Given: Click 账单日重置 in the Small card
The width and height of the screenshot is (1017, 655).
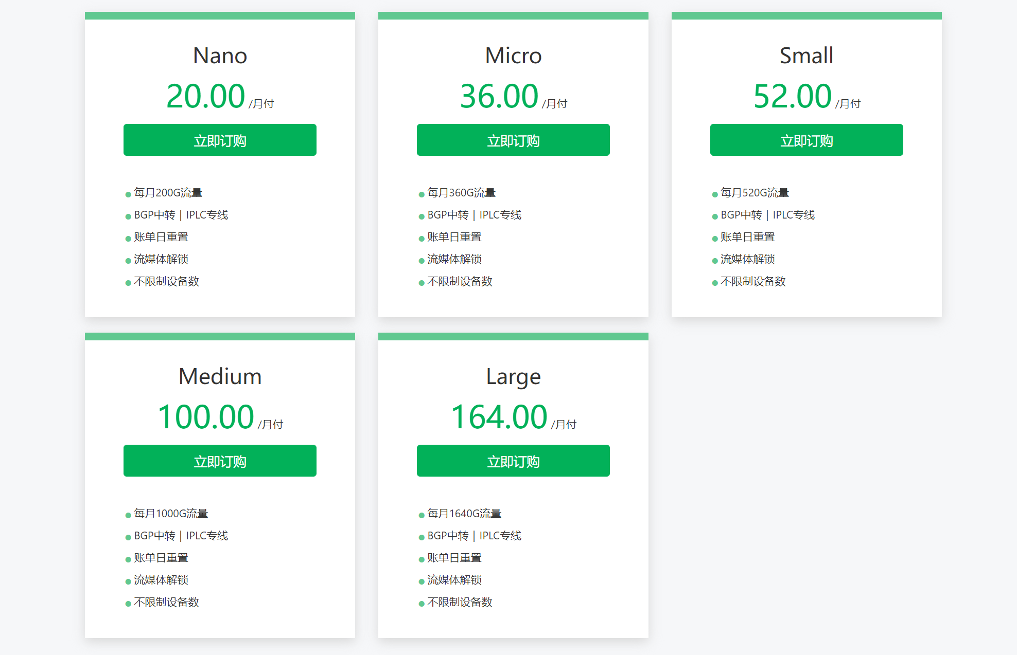Looking at the screenshot, I should [748, 237].
